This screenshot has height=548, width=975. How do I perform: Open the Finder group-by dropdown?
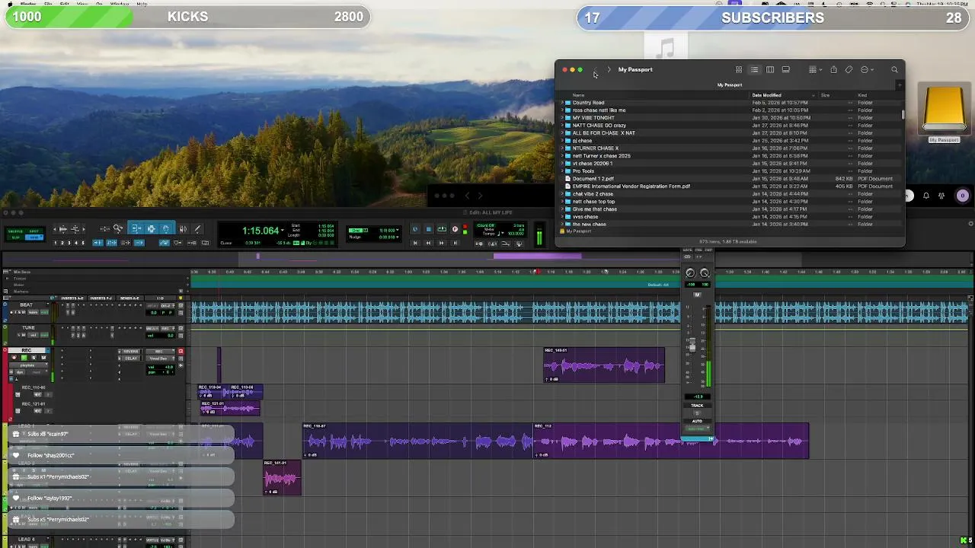814,70
